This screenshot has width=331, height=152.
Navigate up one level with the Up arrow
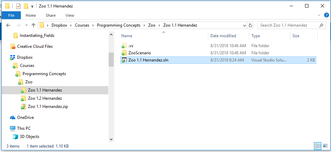point(33,25)
